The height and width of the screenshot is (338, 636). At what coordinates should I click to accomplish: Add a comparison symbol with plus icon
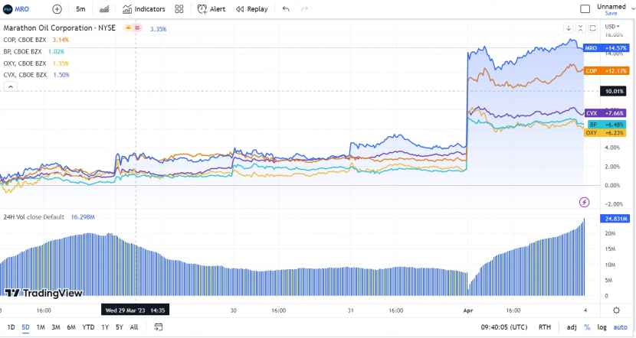(57, 9)
